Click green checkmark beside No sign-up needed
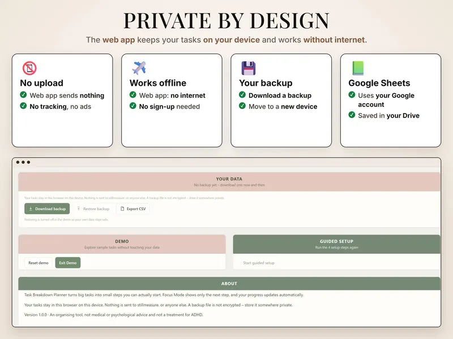Viewport: 453px width, 339px height. [x=133, y=106]
